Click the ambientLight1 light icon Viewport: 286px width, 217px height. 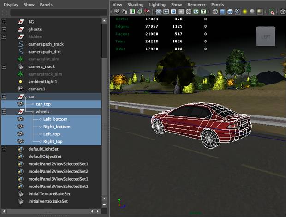tap(20, 82)
